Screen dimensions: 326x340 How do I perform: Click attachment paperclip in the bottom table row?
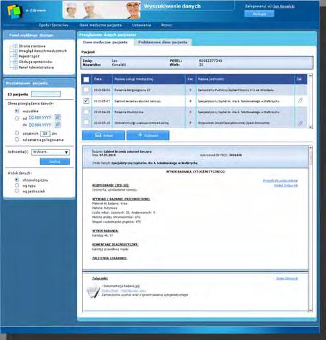[x=300, y=123]
